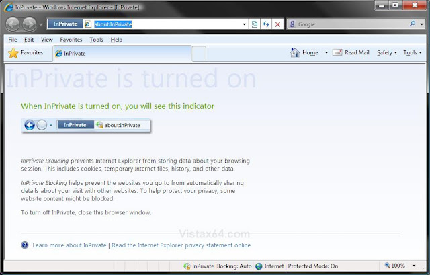The image size is (430, 275).
Task: Click the about:InPrivate address field
Action: pos(167,24)
